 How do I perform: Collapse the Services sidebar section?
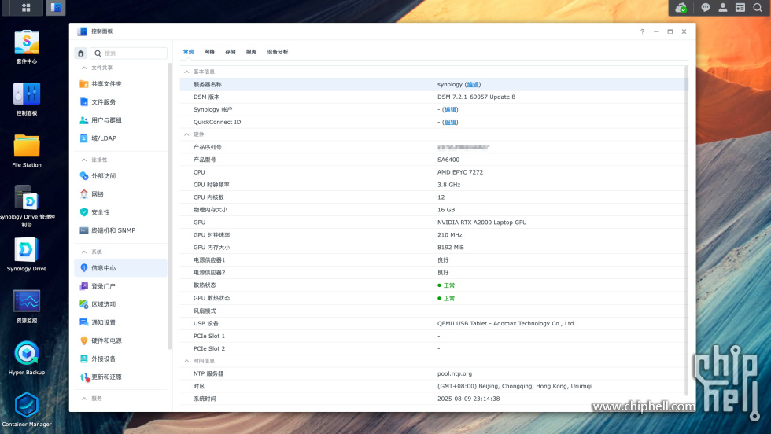click(84, 399)
